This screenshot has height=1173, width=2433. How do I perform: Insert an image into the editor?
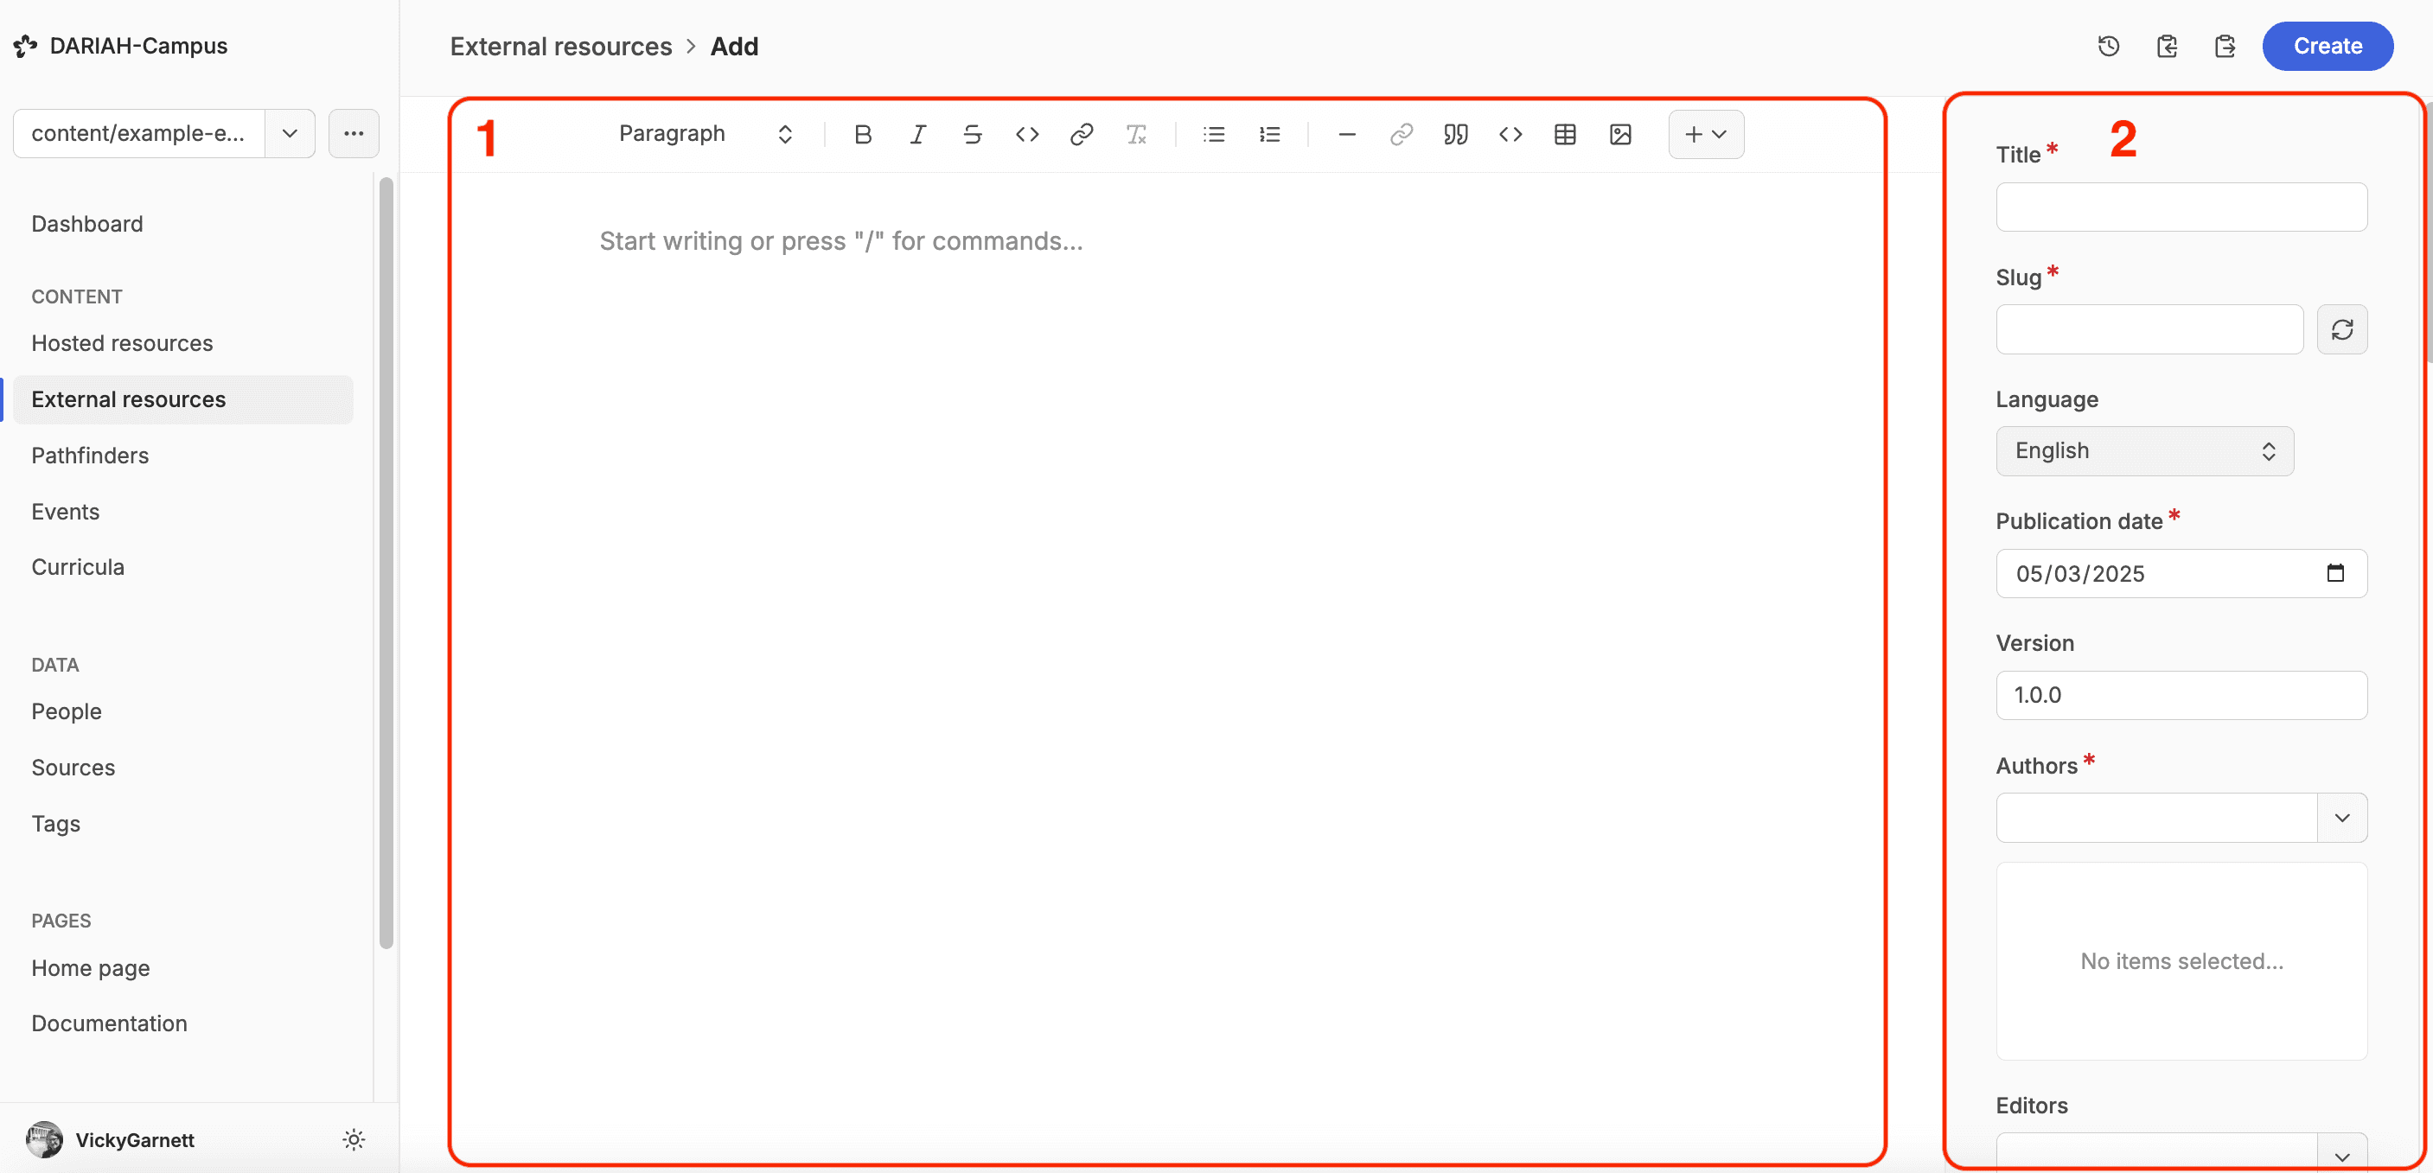tap(1619, 134)
